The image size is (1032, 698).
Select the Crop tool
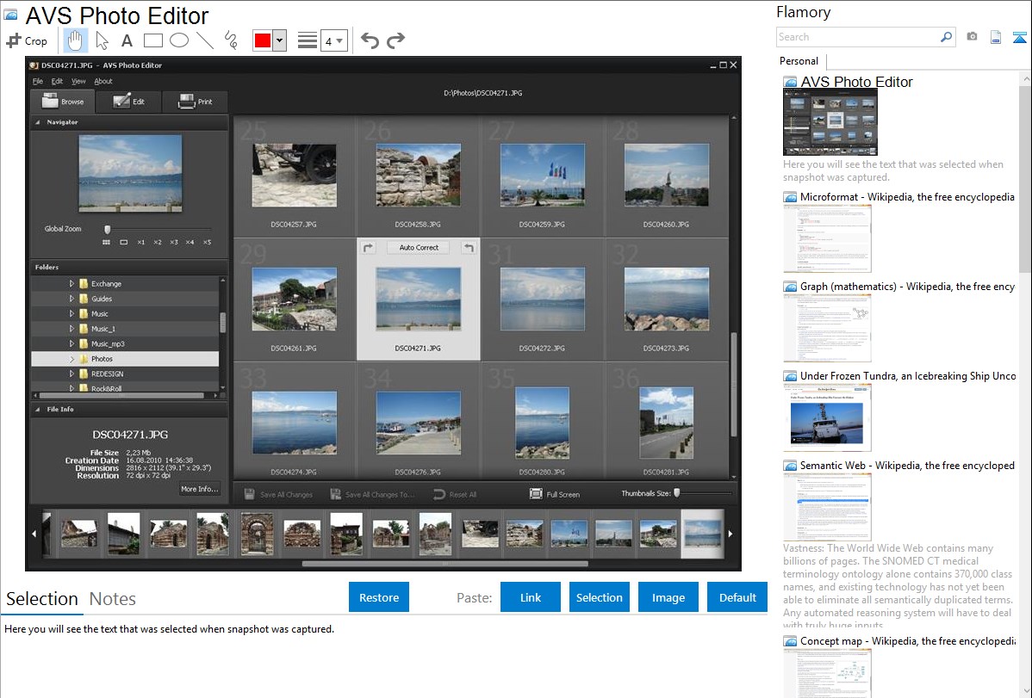tap(27, 40)
